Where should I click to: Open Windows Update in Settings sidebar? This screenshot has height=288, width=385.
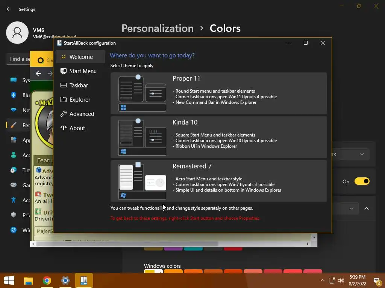(18, 230)
